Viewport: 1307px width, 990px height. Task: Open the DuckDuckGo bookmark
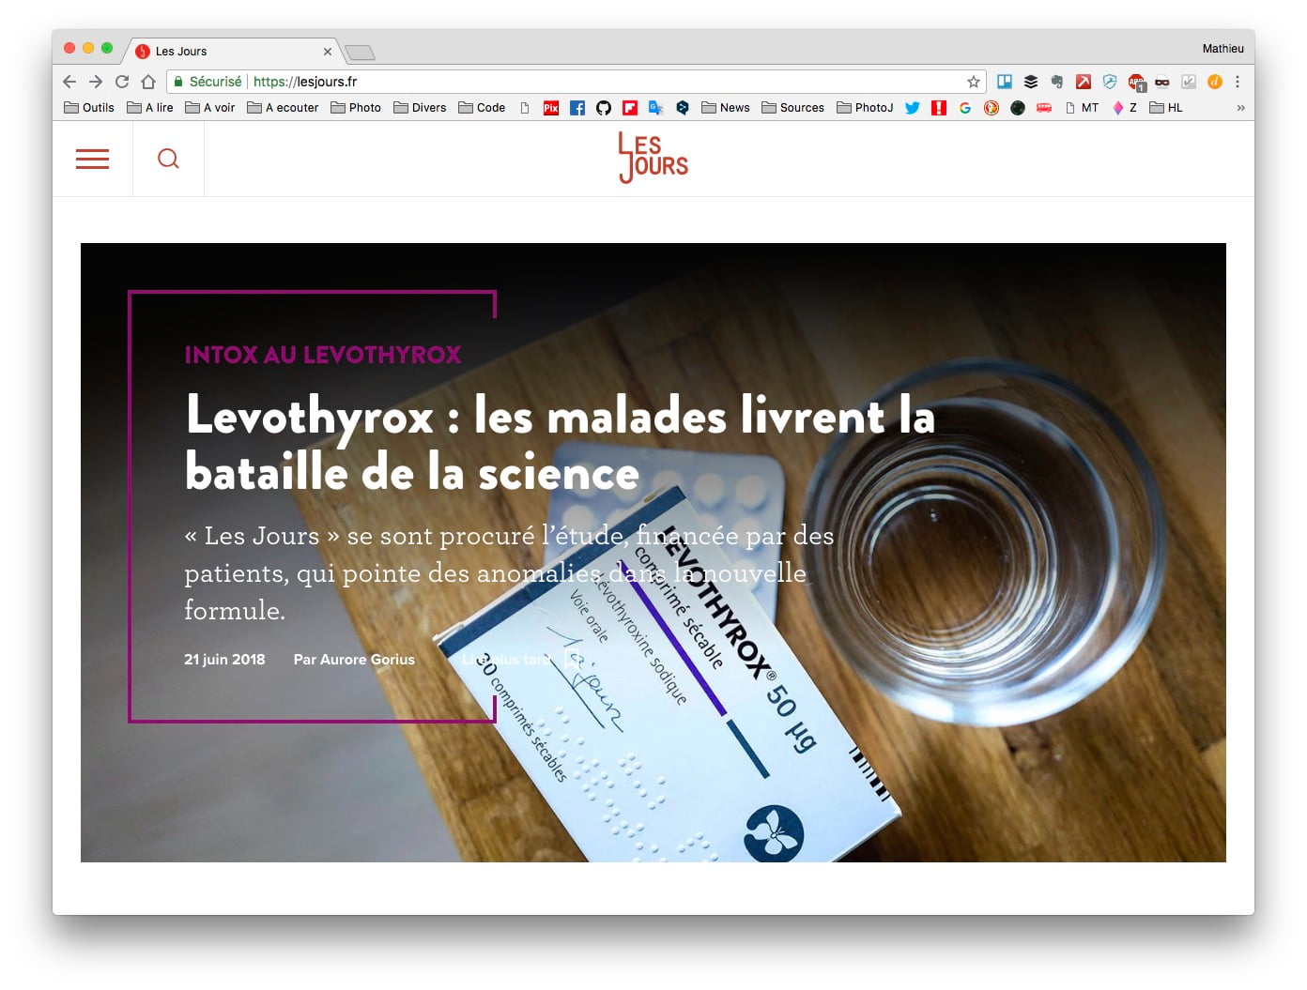click(992, 108)
